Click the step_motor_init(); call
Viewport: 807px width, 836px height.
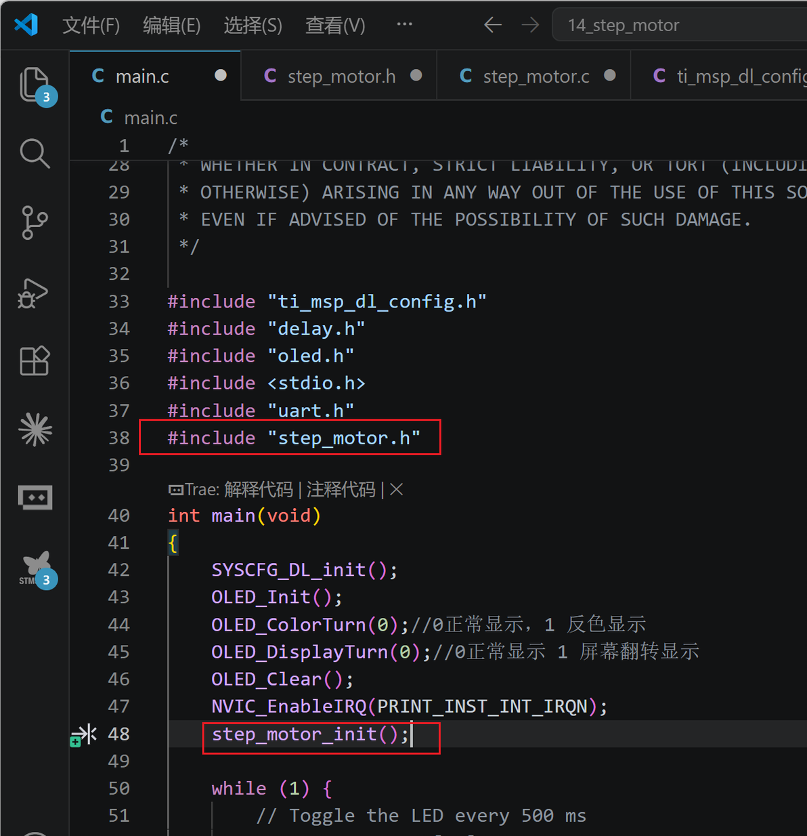[x=311, y=734]
